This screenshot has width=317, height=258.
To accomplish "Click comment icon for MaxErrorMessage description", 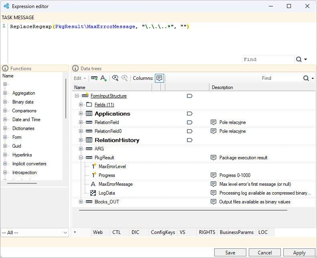I will [213, 184].
